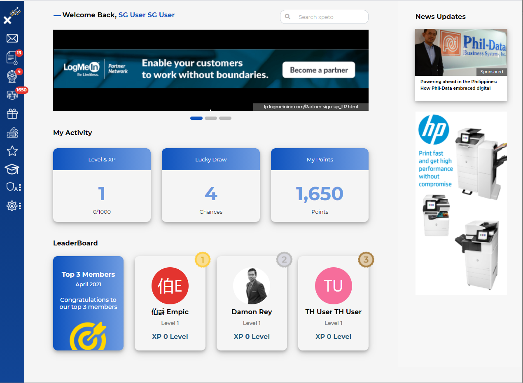Image resolution: width=523 pixels, height=383 pixels.
Task: Click the gold rank 1 medal badge
Action: click(x=203, y=260)
